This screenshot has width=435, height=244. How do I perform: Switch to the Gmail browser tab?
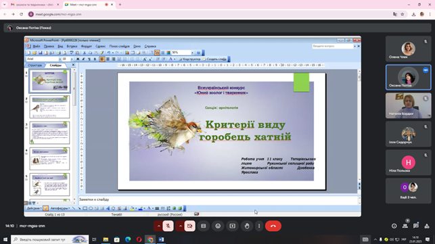pos(35,5)
